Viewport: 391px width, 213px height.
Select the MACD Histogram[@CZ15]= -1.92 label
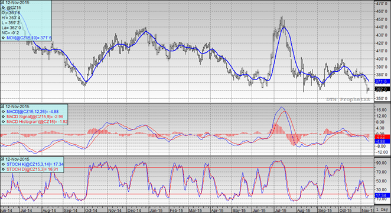(37, 122)
